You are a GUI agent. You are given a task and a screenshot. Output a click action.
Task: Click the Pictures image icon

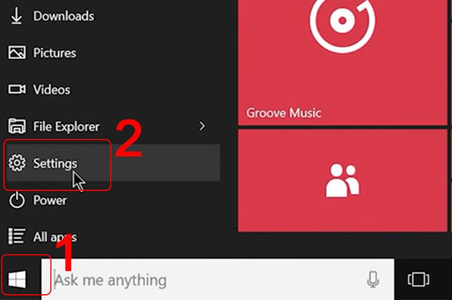click(x=17, y=52)
